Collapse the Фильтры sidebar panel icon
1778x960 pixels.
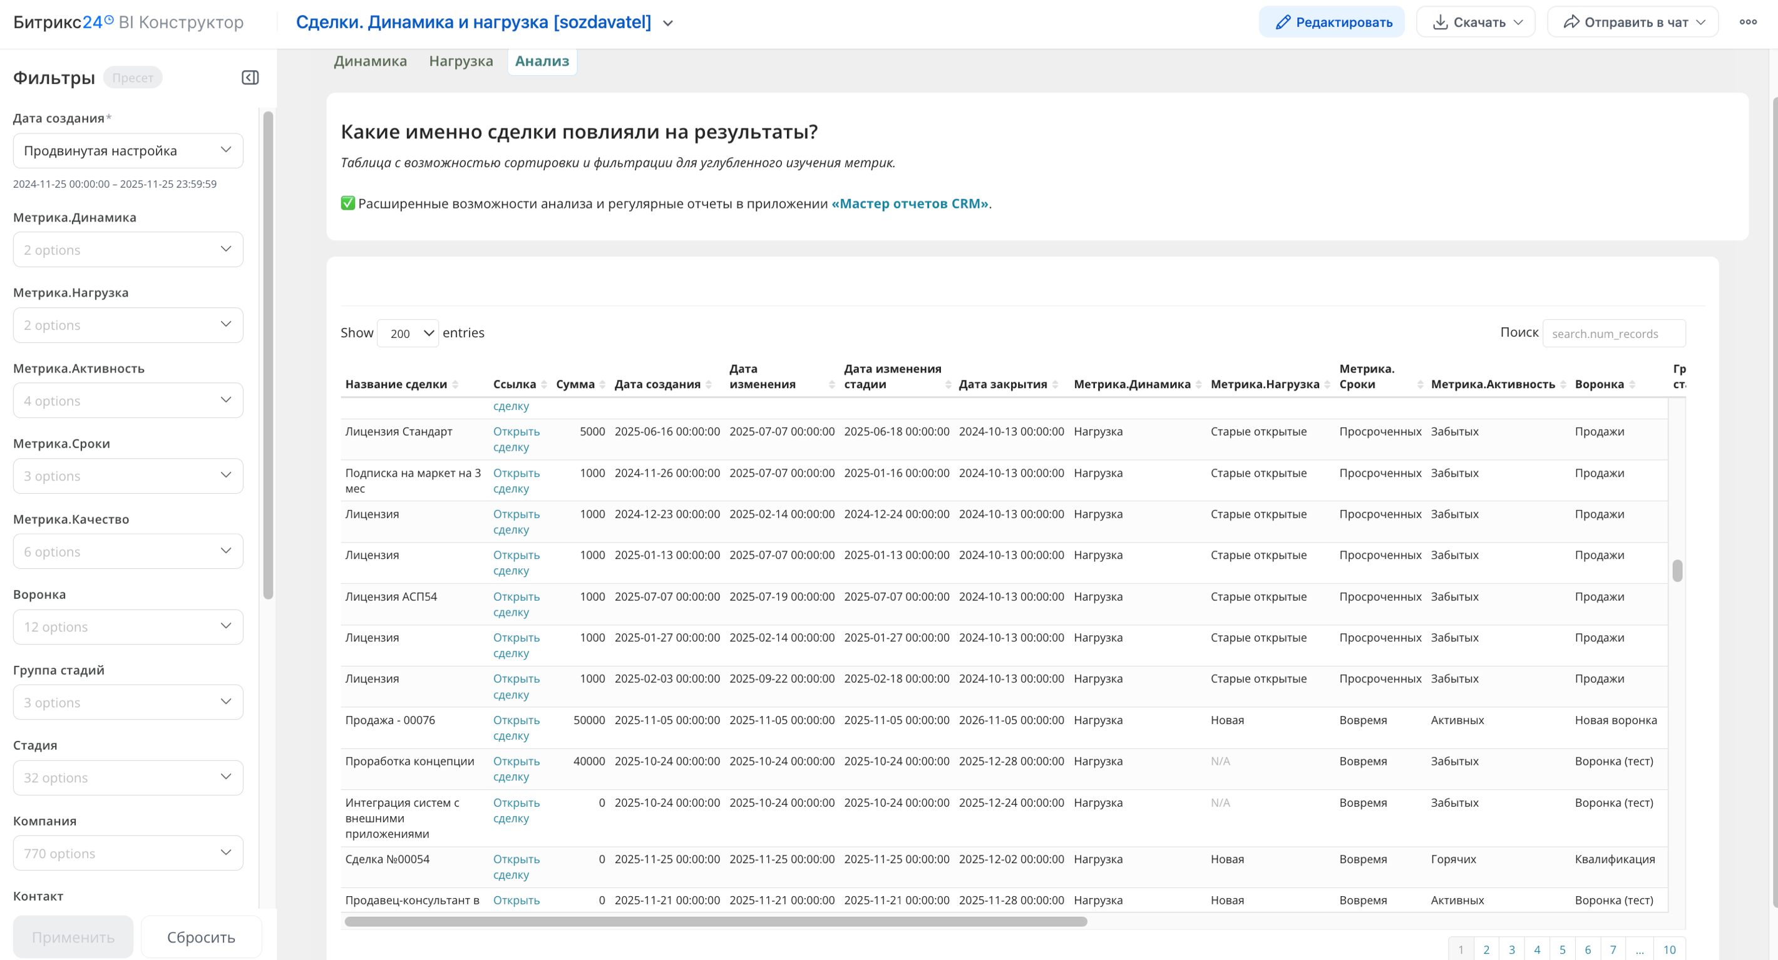250,78
